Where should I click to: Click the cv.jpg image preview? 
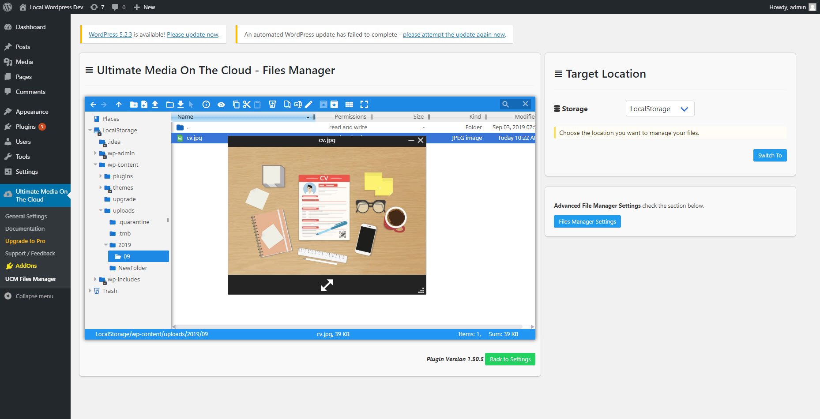click(x=327, y=211)
